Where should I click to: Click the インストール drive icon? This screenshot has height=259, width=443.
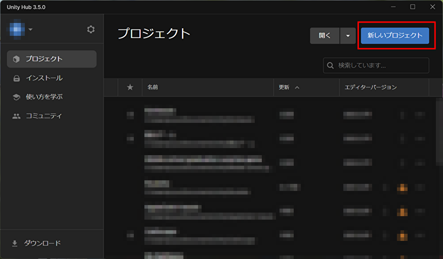point(17,78)
